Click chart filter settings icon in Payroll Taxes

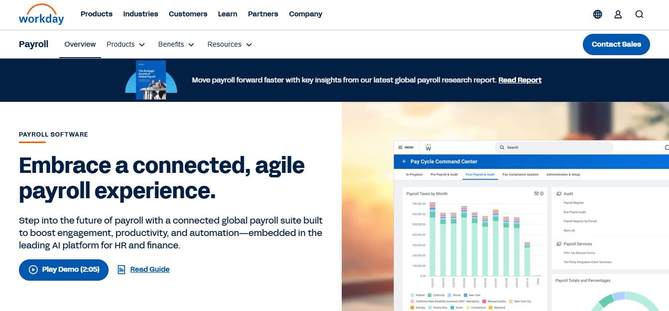(x=536, y=193)
